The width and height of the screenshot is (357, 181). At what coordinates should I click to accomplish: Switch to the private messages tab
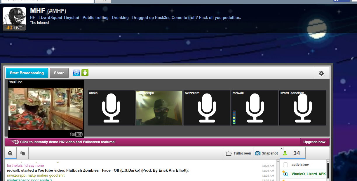click(22, 153)
